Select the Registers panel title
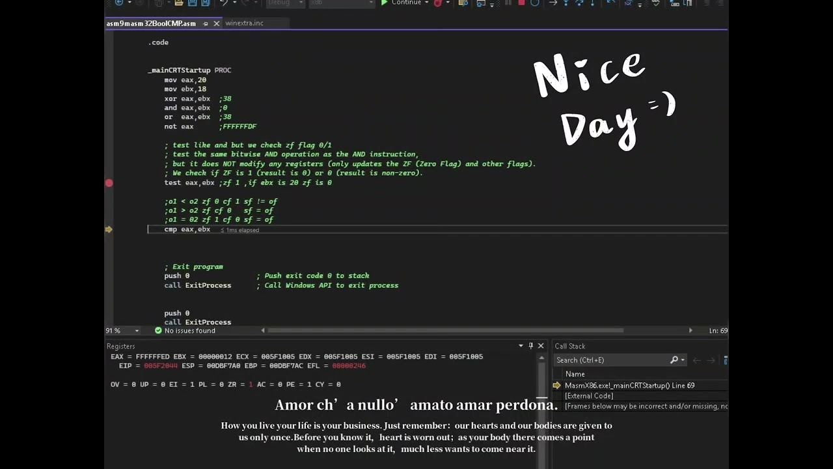This screenshot has height=469, width=833. tap(120, 347)
